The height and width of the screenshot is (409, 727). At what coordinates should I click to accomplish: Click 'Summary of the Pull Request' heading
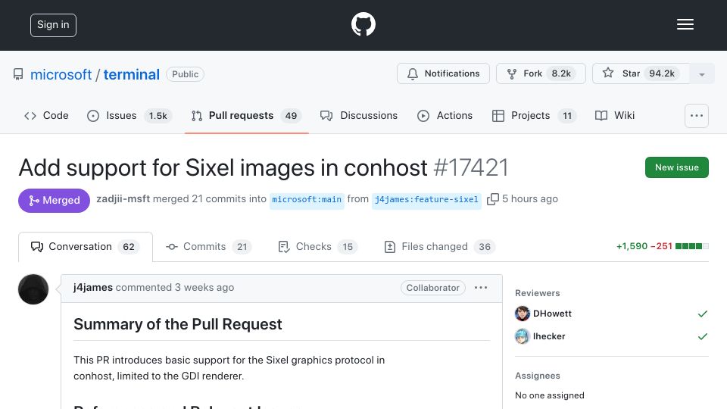[177, 324]
